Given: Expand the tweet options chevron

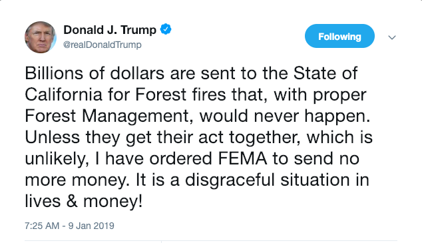Looking at the screenshot, I should coord(392,37).
